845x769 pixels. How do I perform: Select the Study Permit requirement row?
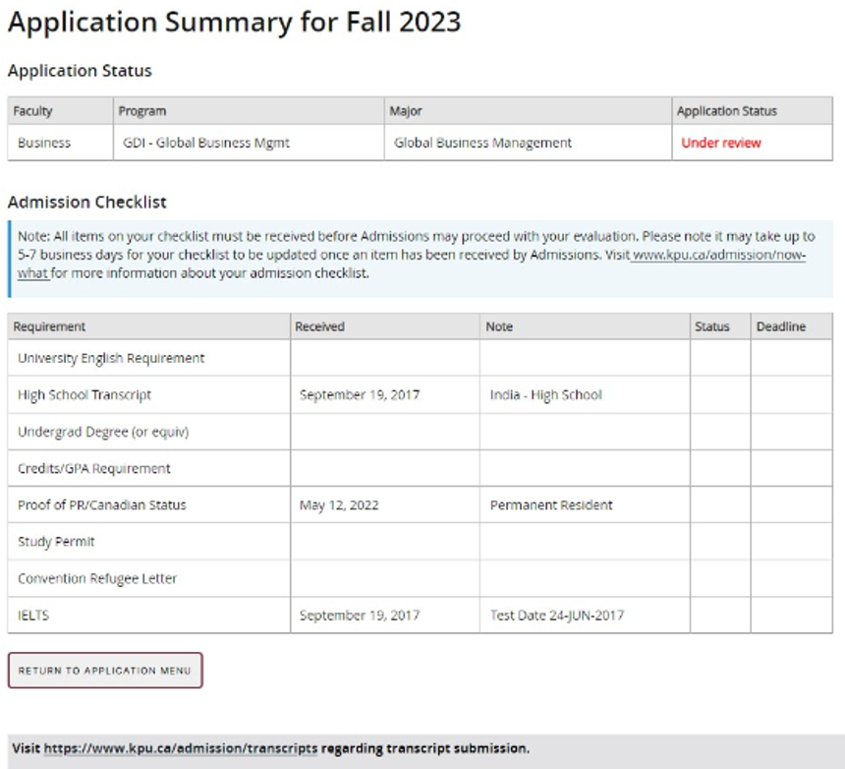(56, 542)
